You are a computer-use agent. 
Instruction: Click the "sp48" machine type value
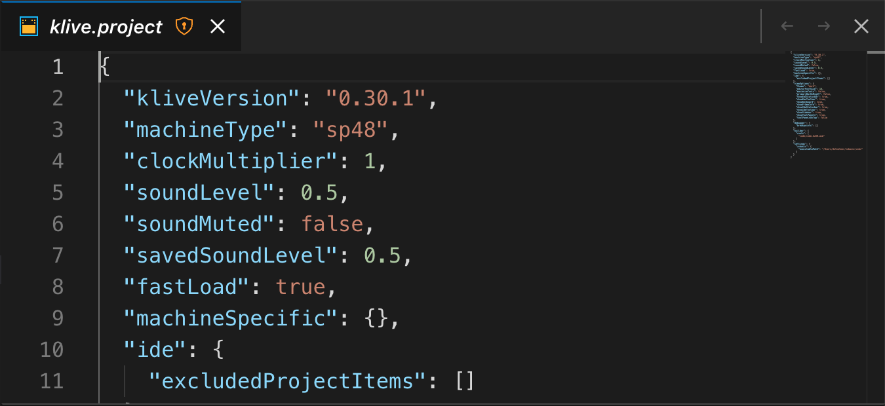pos(351,130)
